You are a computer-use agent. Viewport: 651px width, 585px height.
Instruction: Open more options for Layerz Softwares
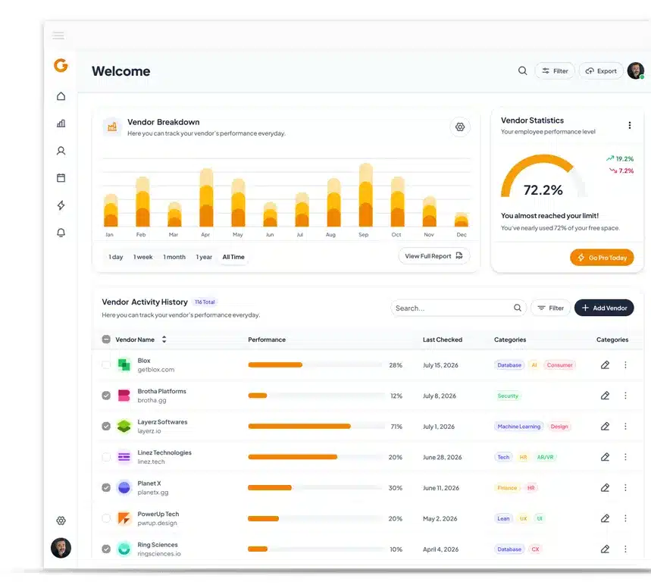coord(625,427)
